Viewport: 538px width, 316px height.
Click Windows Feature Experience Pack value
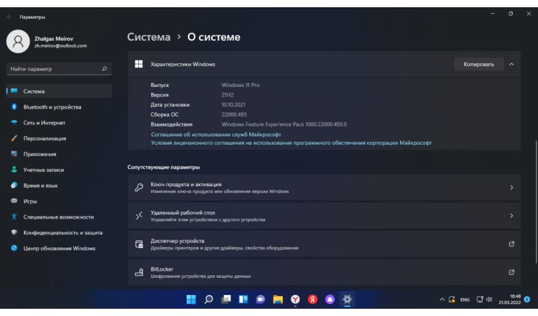(x=284, y=124)
